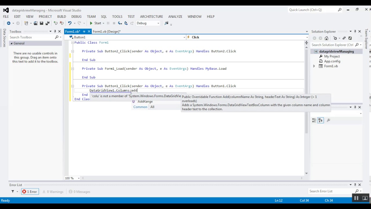
Task: Click the Error List filter funnel icon
Action: 13,192
